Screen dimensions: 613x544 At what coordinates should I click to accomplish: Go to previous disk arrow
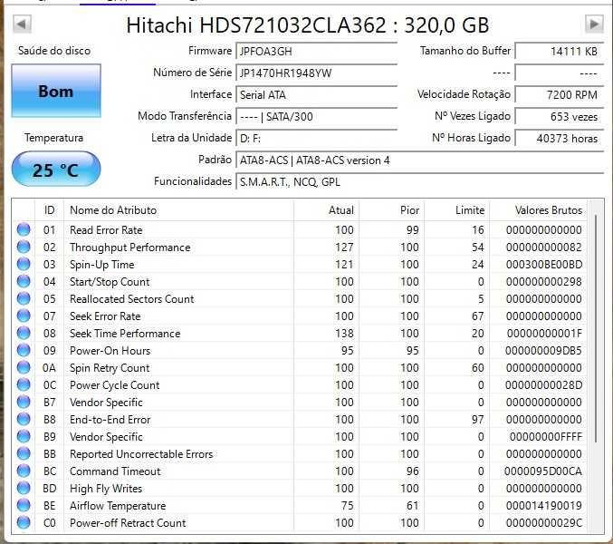click(22, 24)
